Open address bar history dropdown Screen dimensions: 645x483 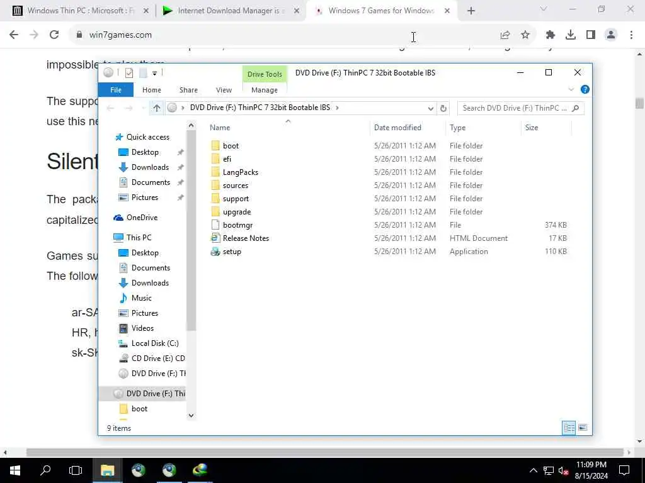(x=430, y=108)
